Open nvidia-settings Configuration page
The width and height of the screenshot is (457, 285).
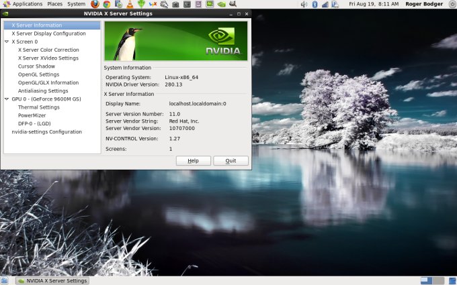click(46, 131)
